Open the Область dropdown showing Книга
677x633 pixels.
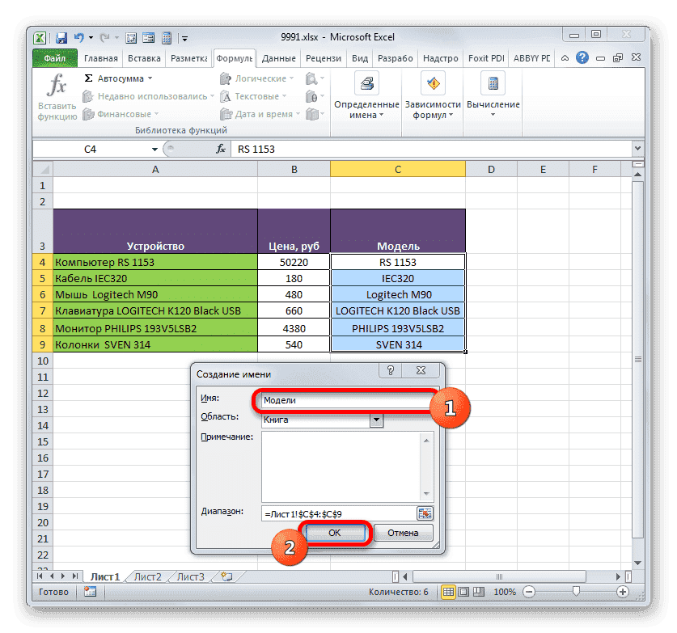coord(374,420)
